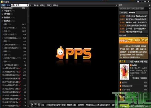
Task: Click the PPS影音 app logo icon
Action: pyautogui.click(x=2, y=2)
